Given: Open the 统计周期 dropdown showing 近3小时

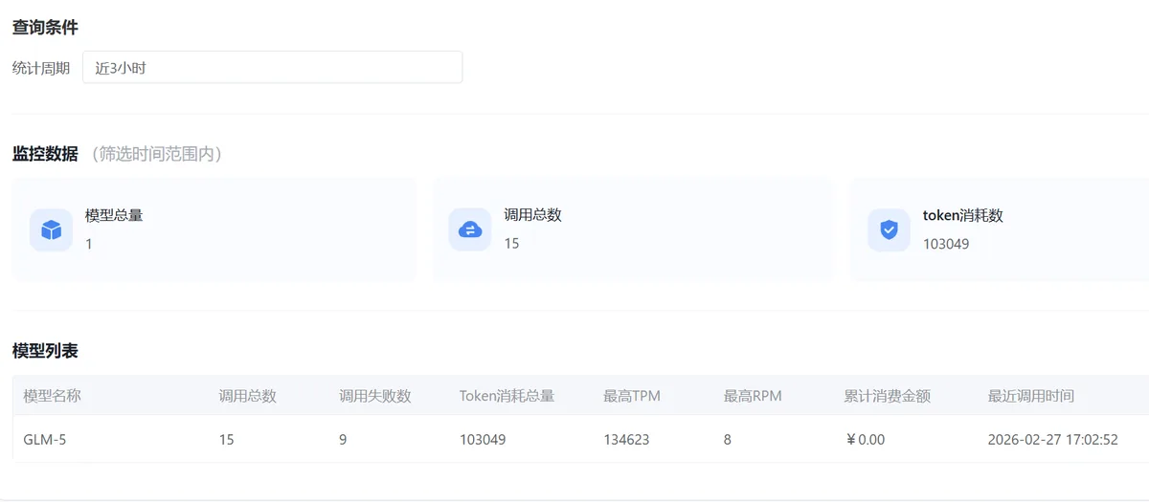Looking at the screenshot, I should (x=272, y=68).
